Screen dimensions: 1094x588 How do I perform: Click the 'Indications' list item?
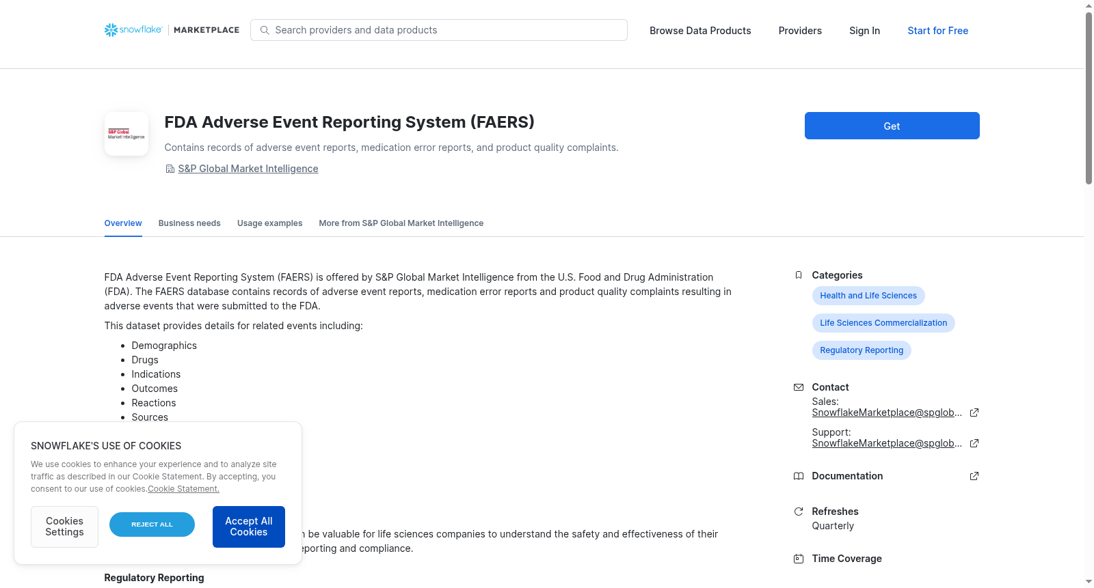pos(156,374)
